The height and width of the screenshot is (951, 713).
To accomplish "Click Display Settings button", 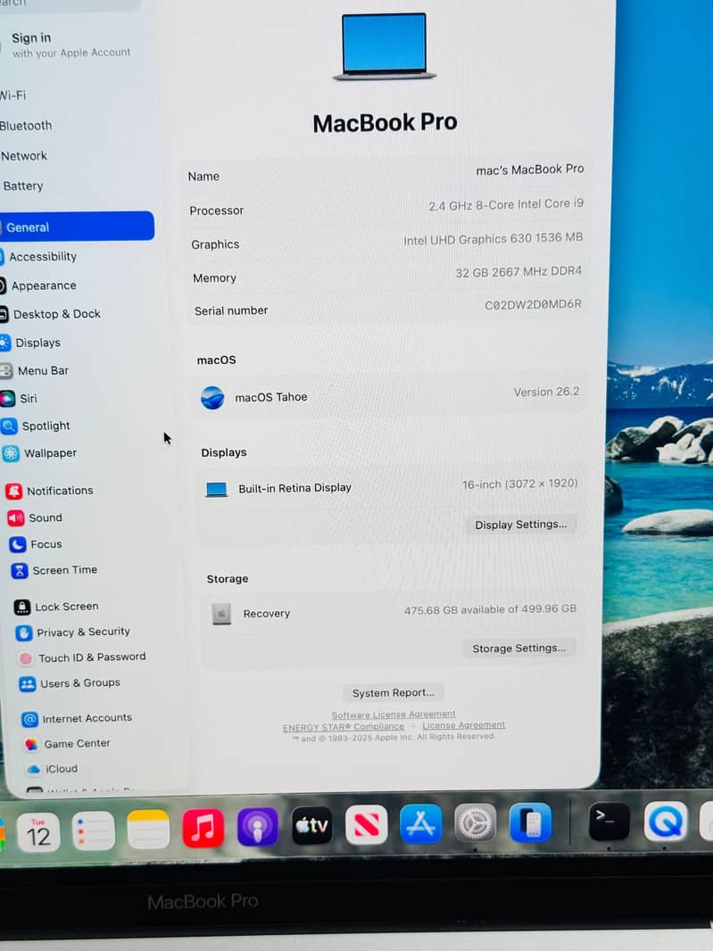I will click(520, 525).
